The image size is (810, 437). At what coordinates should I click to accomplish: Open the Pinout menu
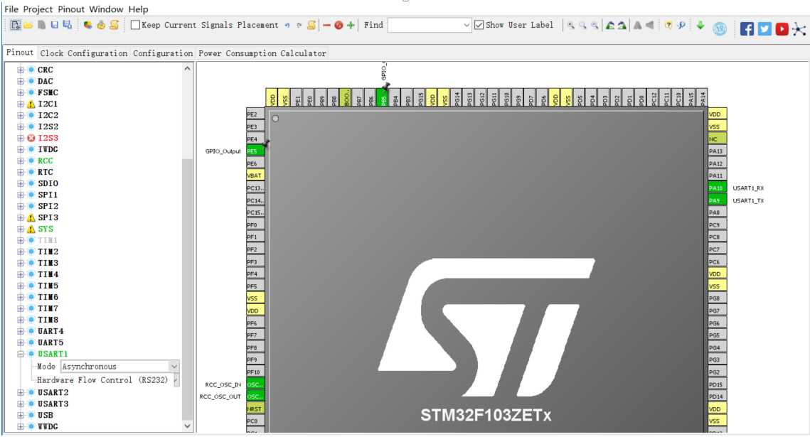coord(71,9)
